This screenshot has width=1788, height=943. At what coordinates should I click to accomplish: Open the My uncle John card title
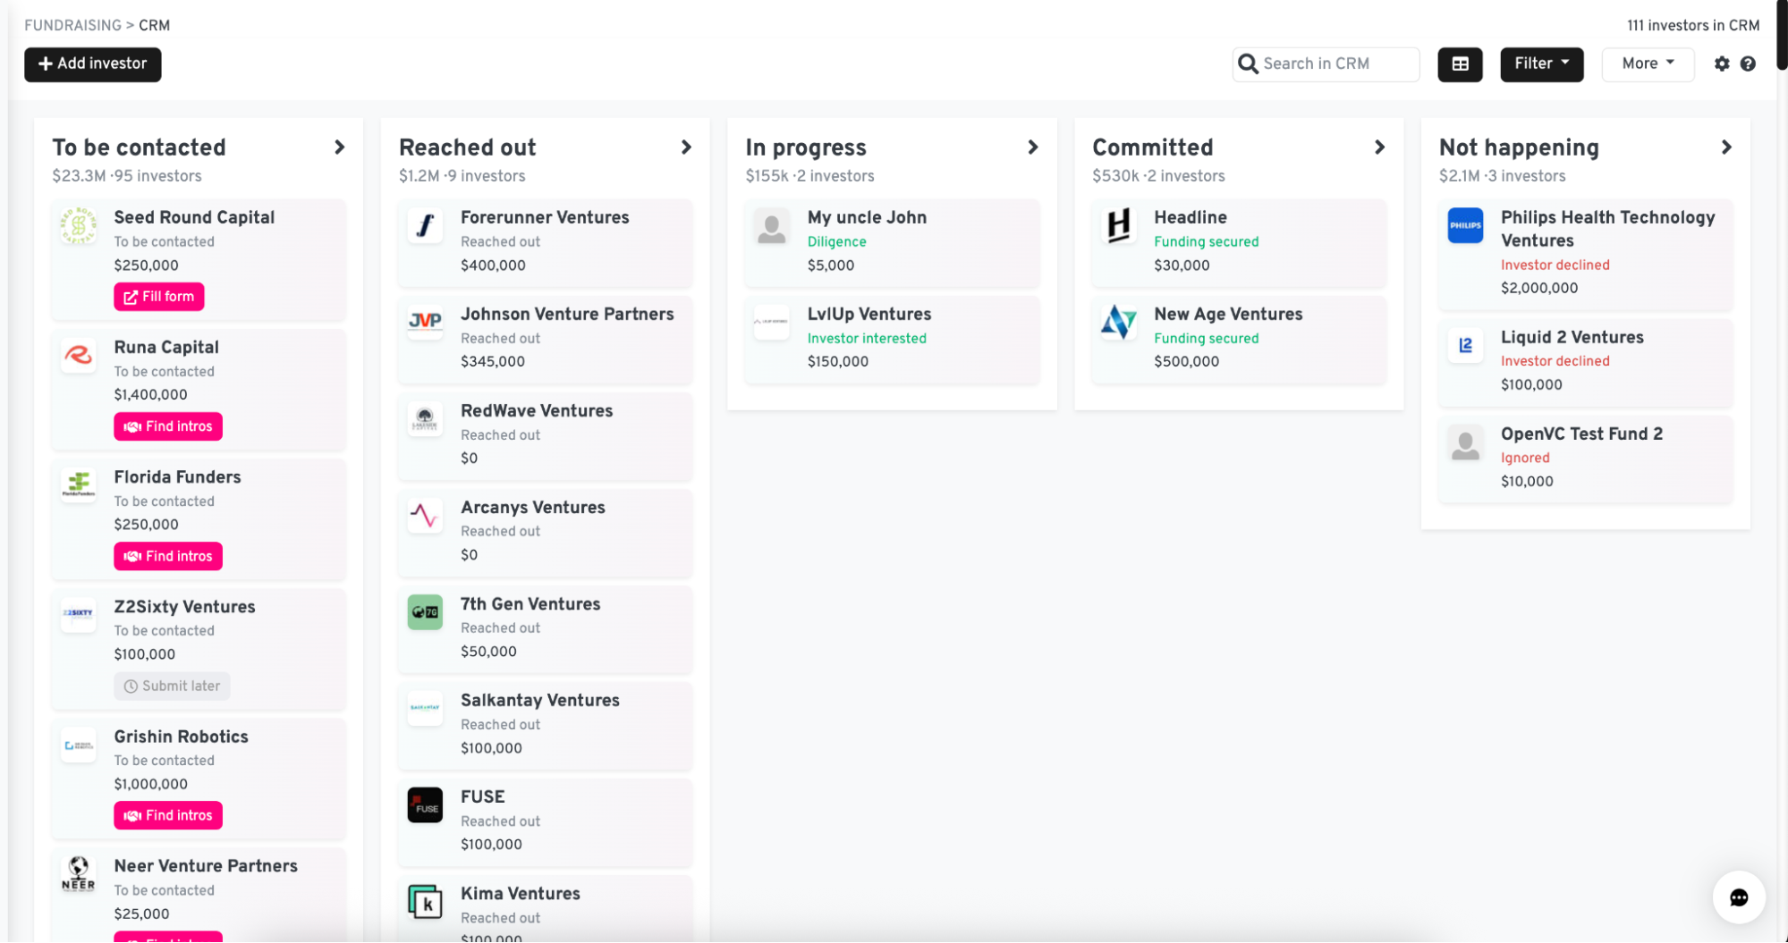point(867,217)
